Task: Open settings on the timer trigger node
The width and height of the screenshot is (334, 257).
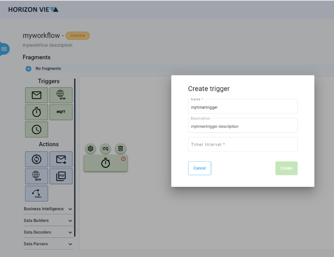Action: (x=90, y=149)
